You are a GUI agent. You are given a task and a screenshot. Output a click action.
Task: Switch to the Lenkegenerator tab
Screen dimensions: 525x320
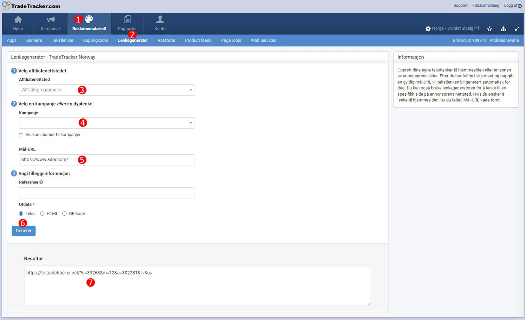click(x=133, y=41)
